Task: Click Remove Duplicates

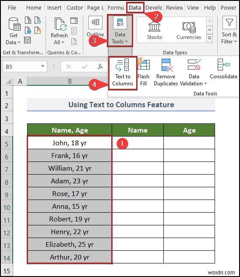Action: (166, 73)
